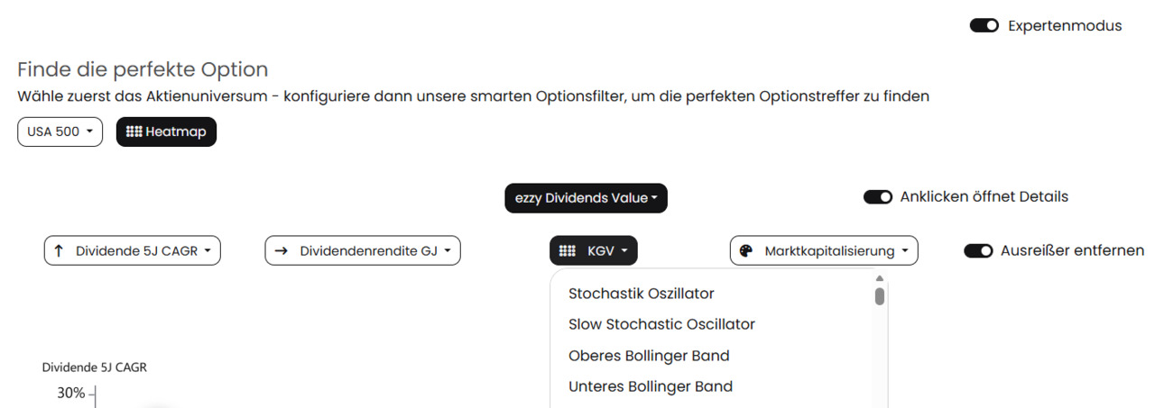Click the dropdown list scrollbar thumb
This screenshot has width=1155, height=408.
pyautogui.click(x=879, y=295)
